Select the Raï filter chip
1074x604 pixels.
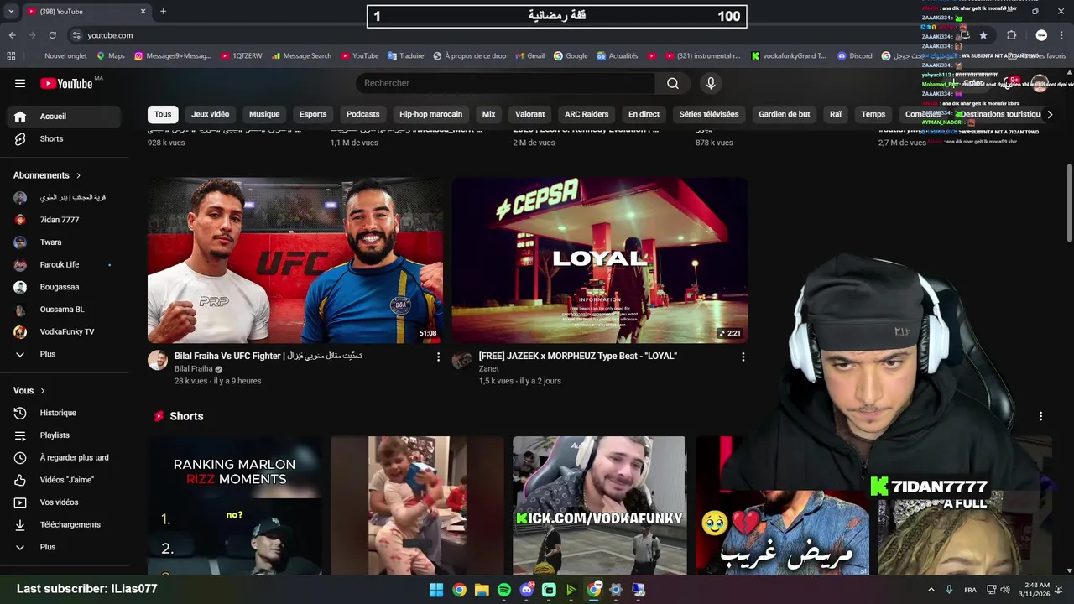coord(836,114)
